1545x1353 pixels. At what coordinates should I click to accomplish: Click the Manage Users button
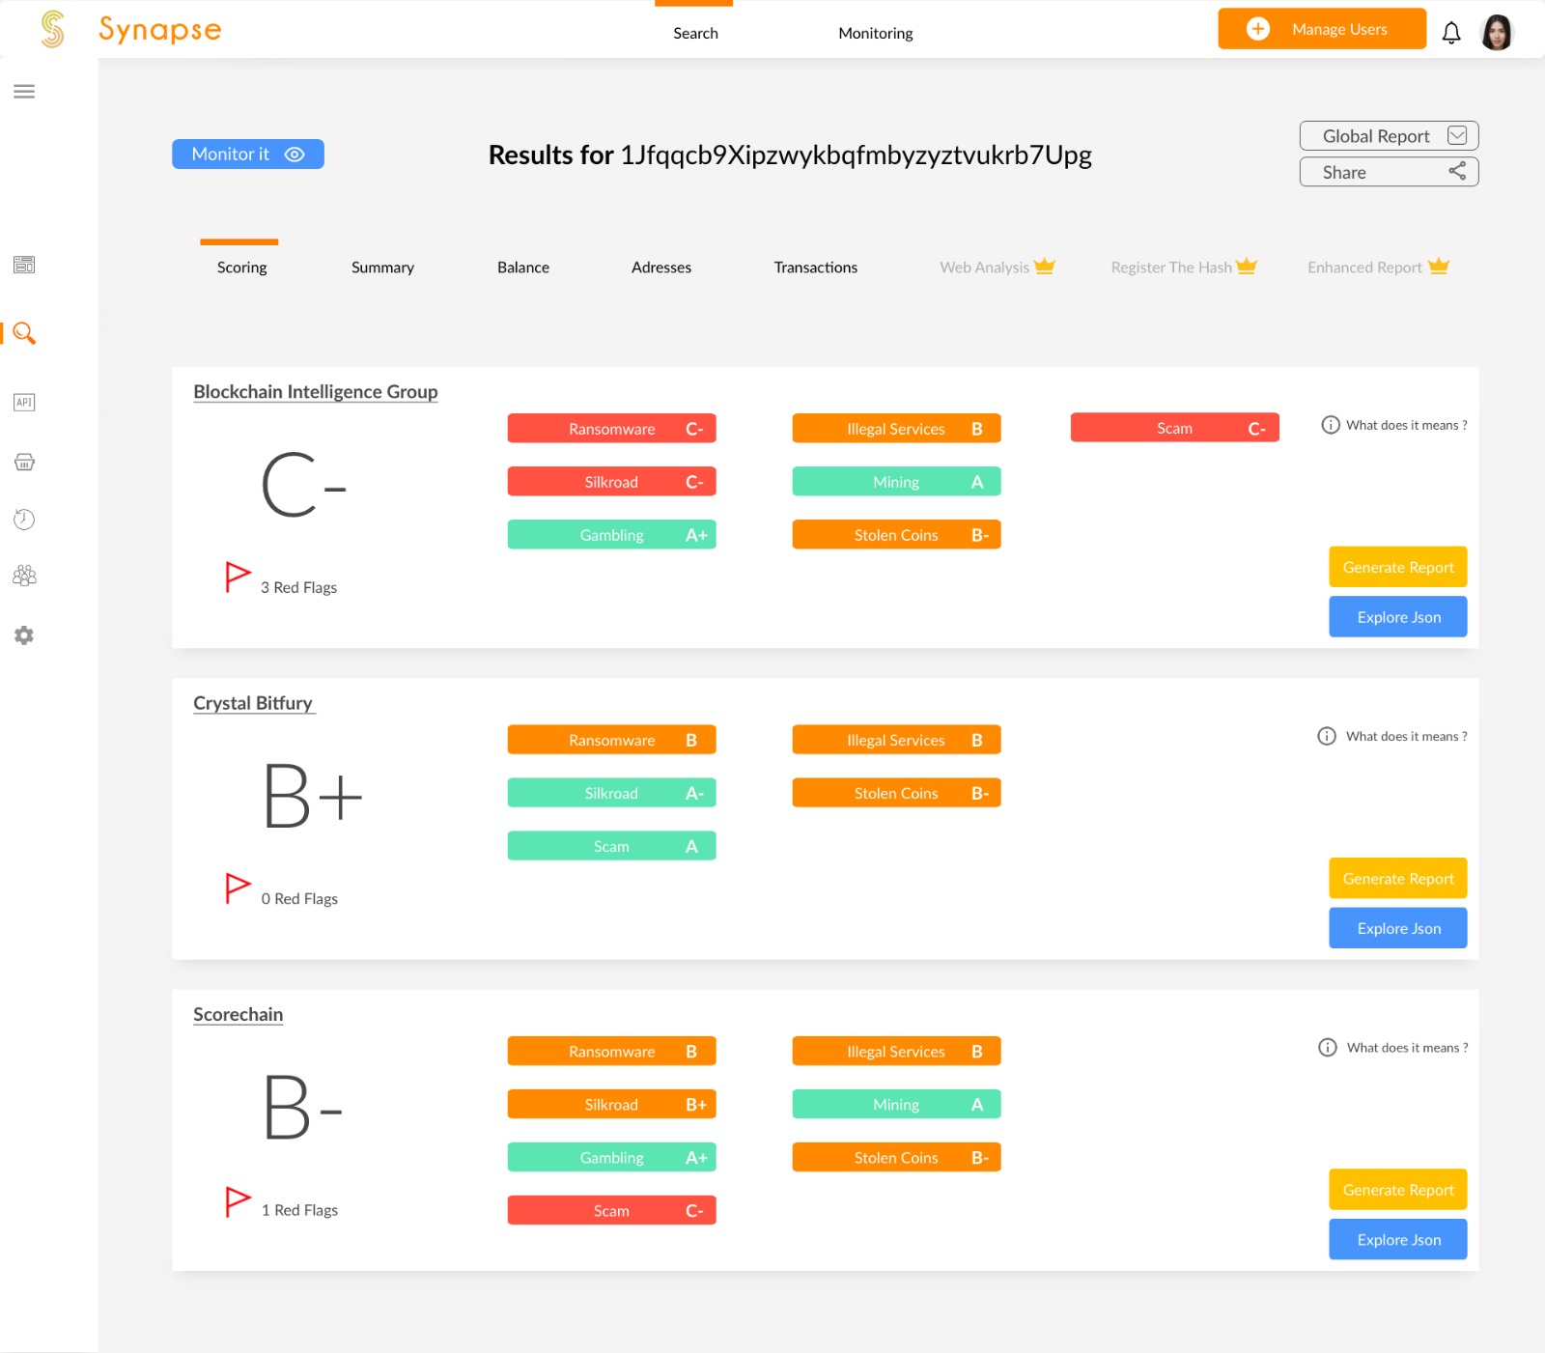tap(1322, 29)
